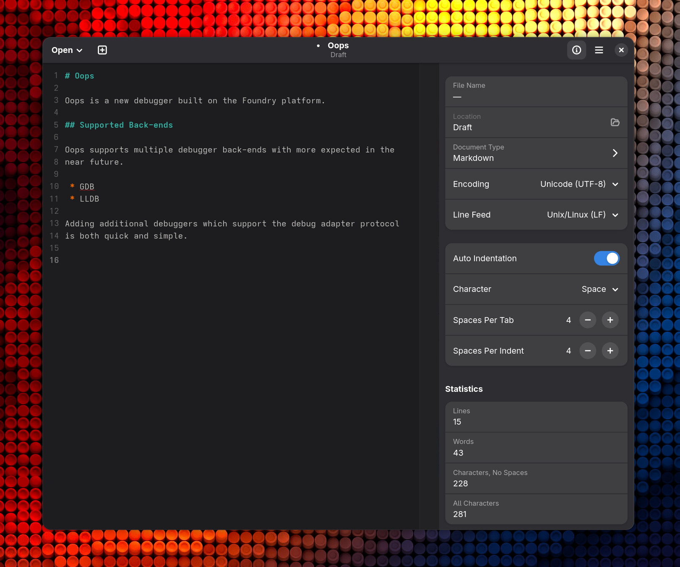Click the folder icon next to Location
The height and width of the screenshot is (567, 680).
[615, 122]
